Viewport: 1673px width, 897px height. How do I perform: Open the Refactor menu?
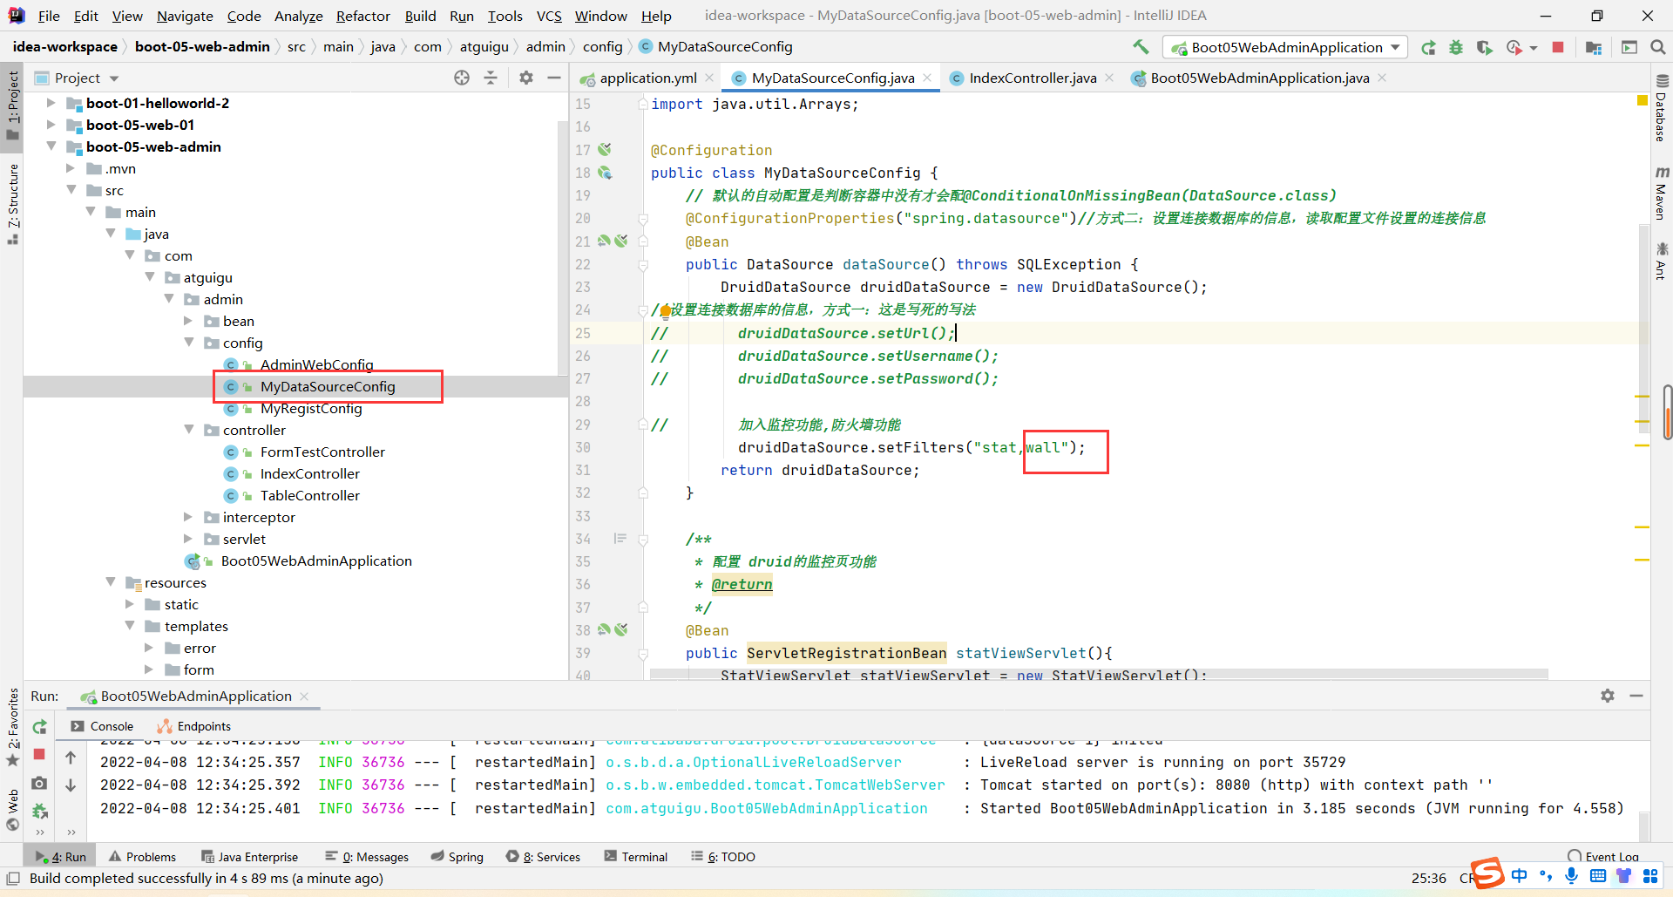tap(362, 16)
